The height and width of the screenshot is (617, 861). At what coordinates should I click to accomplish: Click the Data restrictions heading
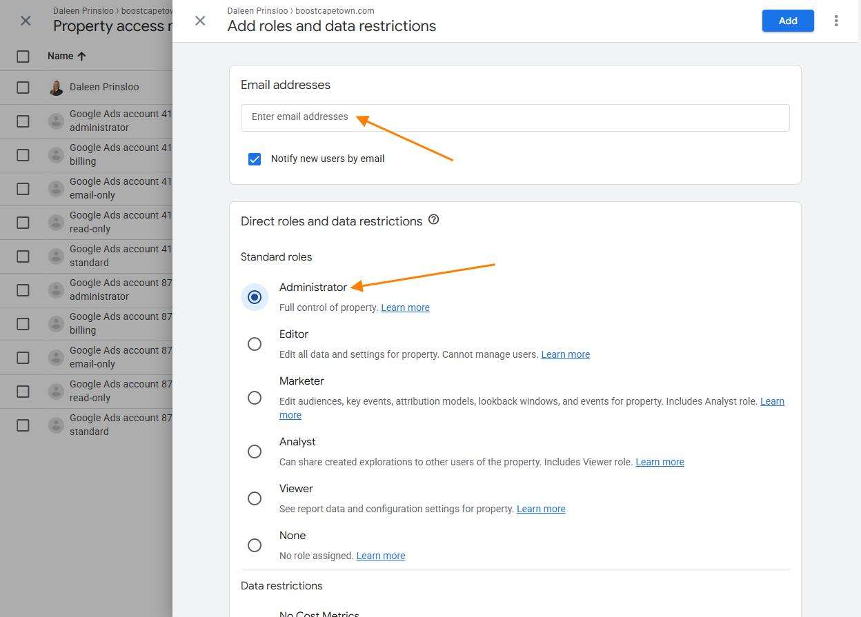tap(281, 586)
